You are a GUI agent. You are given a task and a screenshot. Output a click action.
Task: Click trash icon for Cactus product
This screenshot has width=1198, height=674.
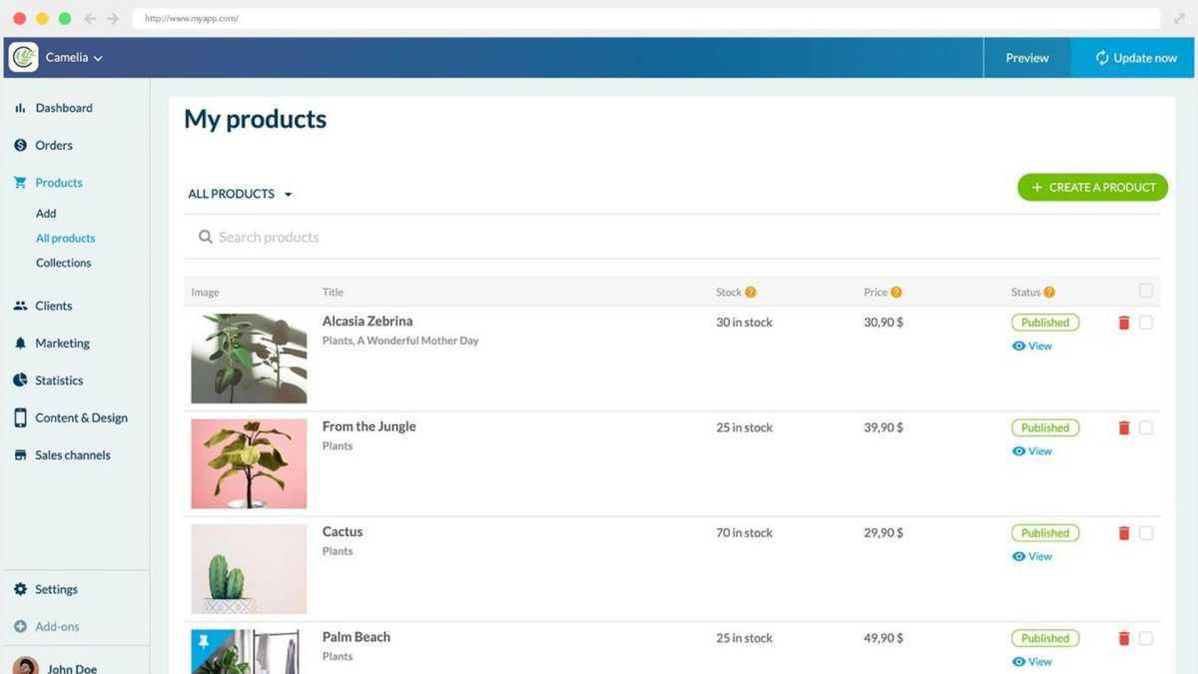click(x=1123, y=533)
